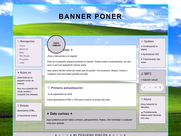The height and width of the screenshot is (136, 181).
Task: Mute the MP3 audio player volume
Action: coord(156,87)
